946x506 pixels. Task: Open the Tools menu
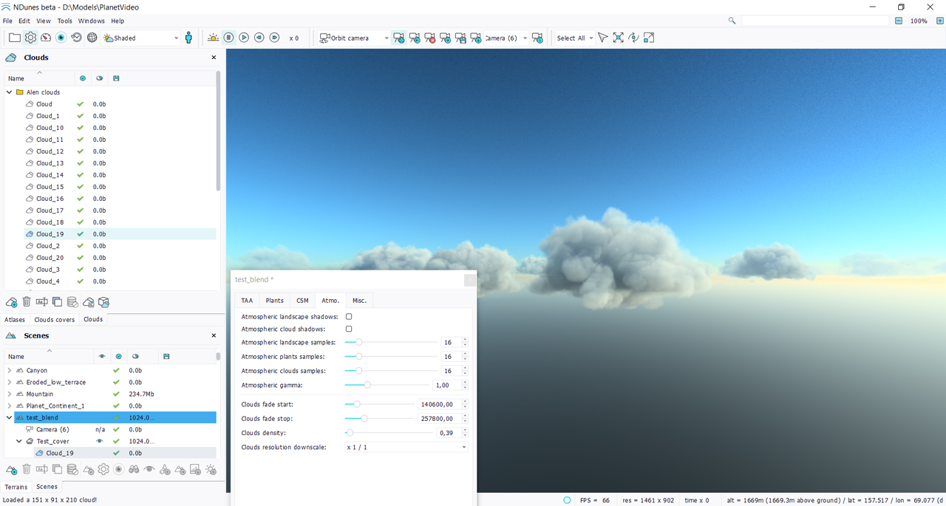coord(65,21)
